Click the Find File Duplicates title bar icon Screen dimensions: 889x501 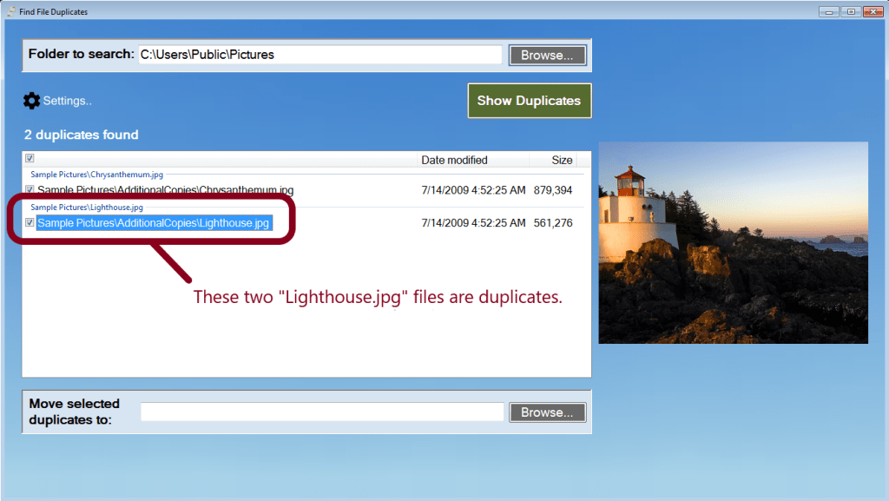tap(10, 11)
